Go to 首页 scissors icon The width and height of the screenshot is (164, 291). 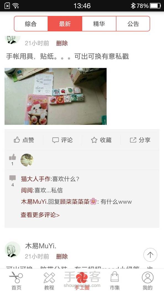[x=16, y=278]
